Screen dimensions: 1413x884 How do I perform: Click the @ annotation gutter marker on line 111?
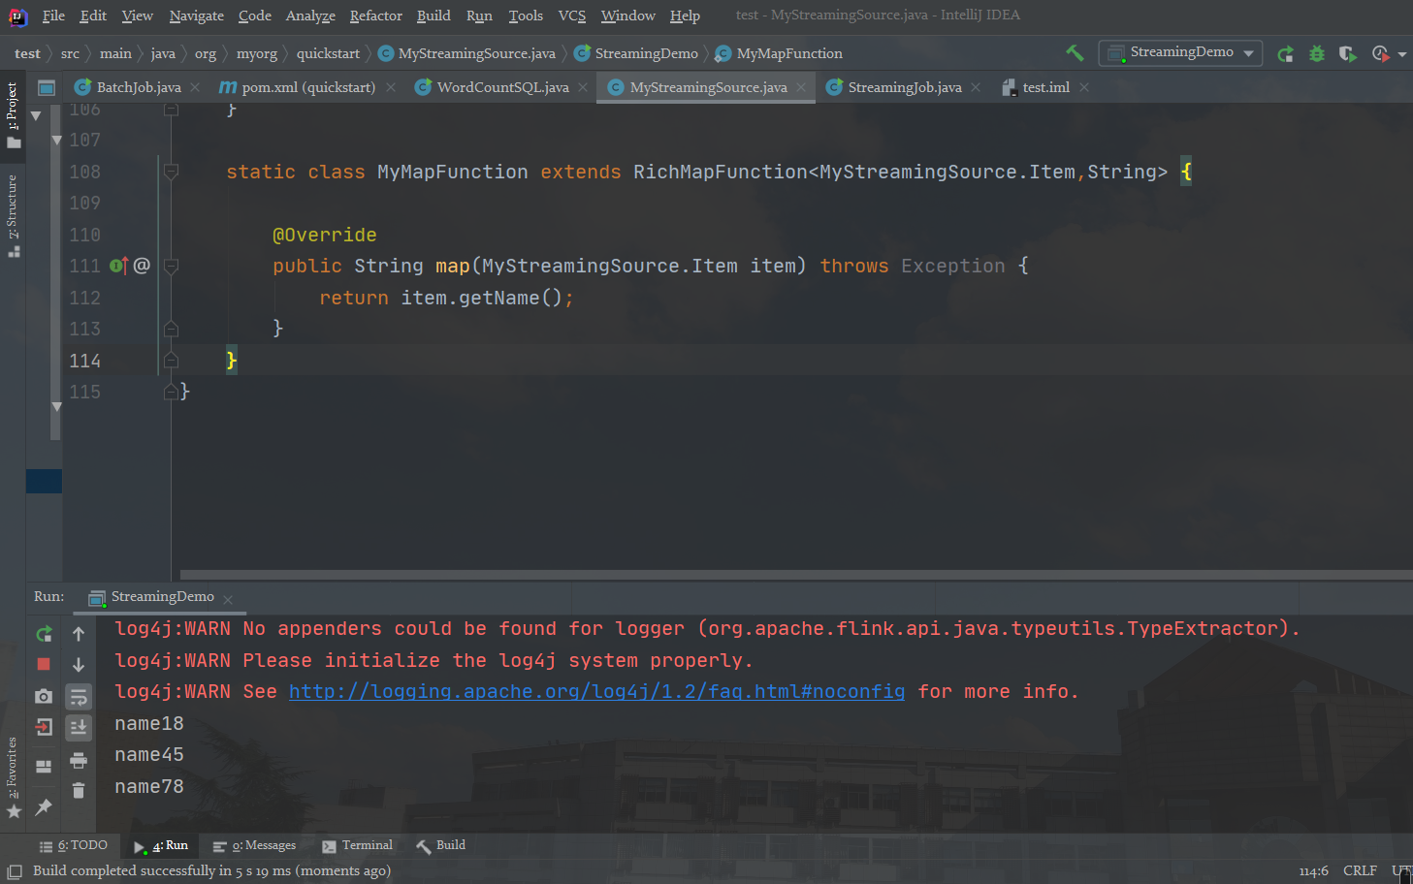click(142, 265)
